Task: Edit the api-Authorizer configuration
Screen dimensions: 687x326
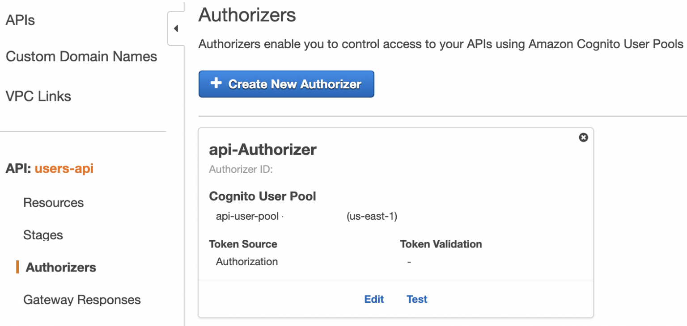Action: click(374, 299)
